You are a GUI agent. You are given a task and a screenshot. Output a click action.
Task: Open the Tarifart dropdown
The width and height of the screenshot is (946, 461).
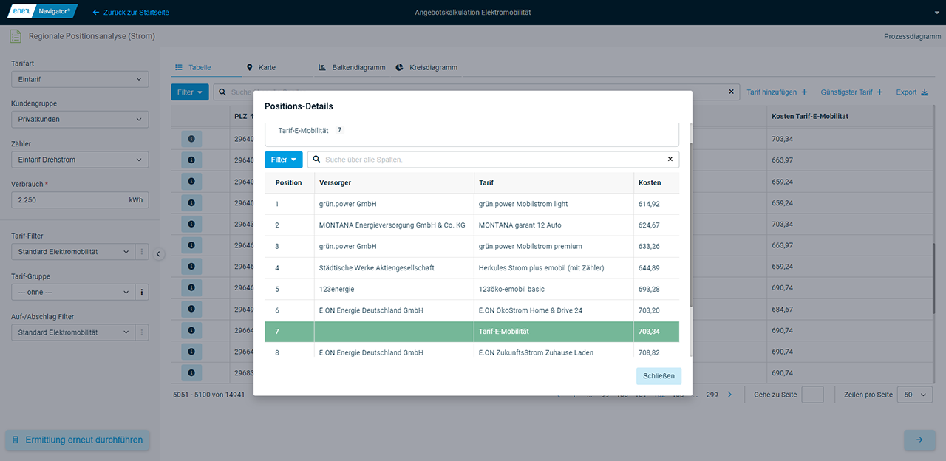pyautogui.click(x=80, y=79)
